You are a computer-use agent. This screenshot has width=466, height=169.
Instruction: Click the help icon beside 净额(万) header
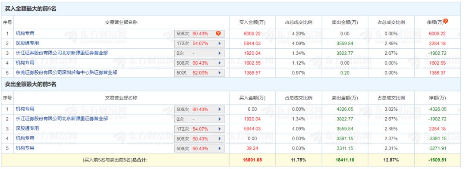[x=445, y=22]
